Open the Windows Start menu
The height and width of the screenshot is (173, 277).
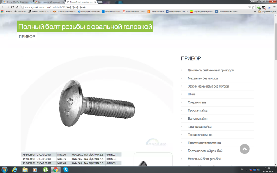(x=5, y=170)
